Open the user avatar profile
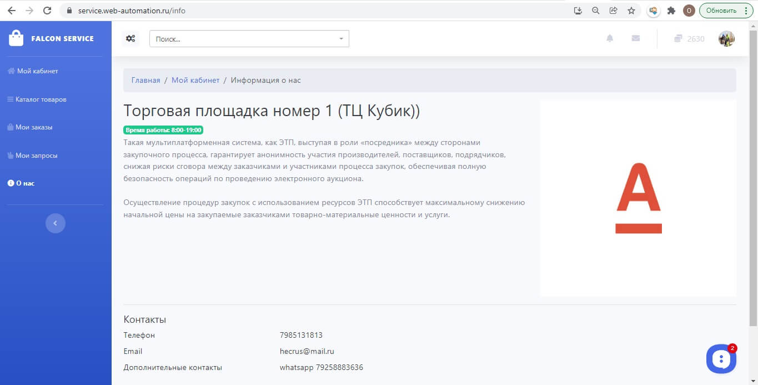The height and width of the screenshot is (385, 758). click(x=726, y=39)
